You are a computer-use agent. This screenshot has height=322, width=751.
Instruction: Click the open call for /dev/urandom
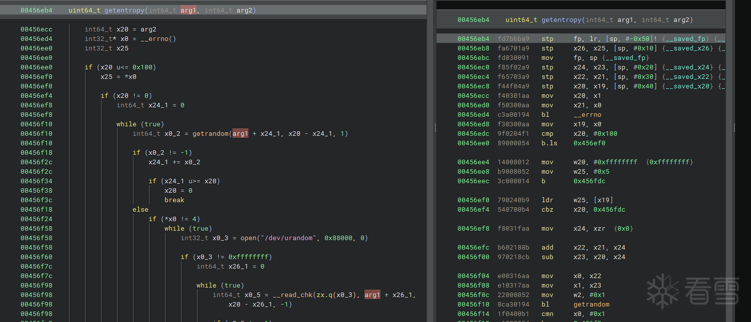click(248, 238)
